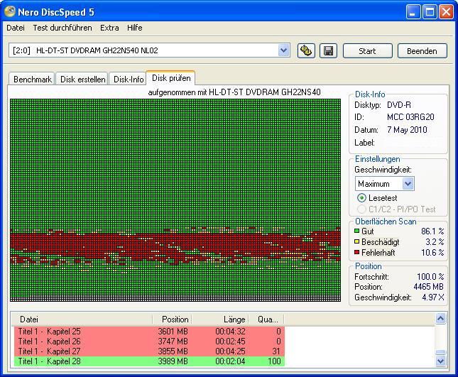Open the Test durchführen menu
This screenshot has width=458, height=377.
pos(62,28)
